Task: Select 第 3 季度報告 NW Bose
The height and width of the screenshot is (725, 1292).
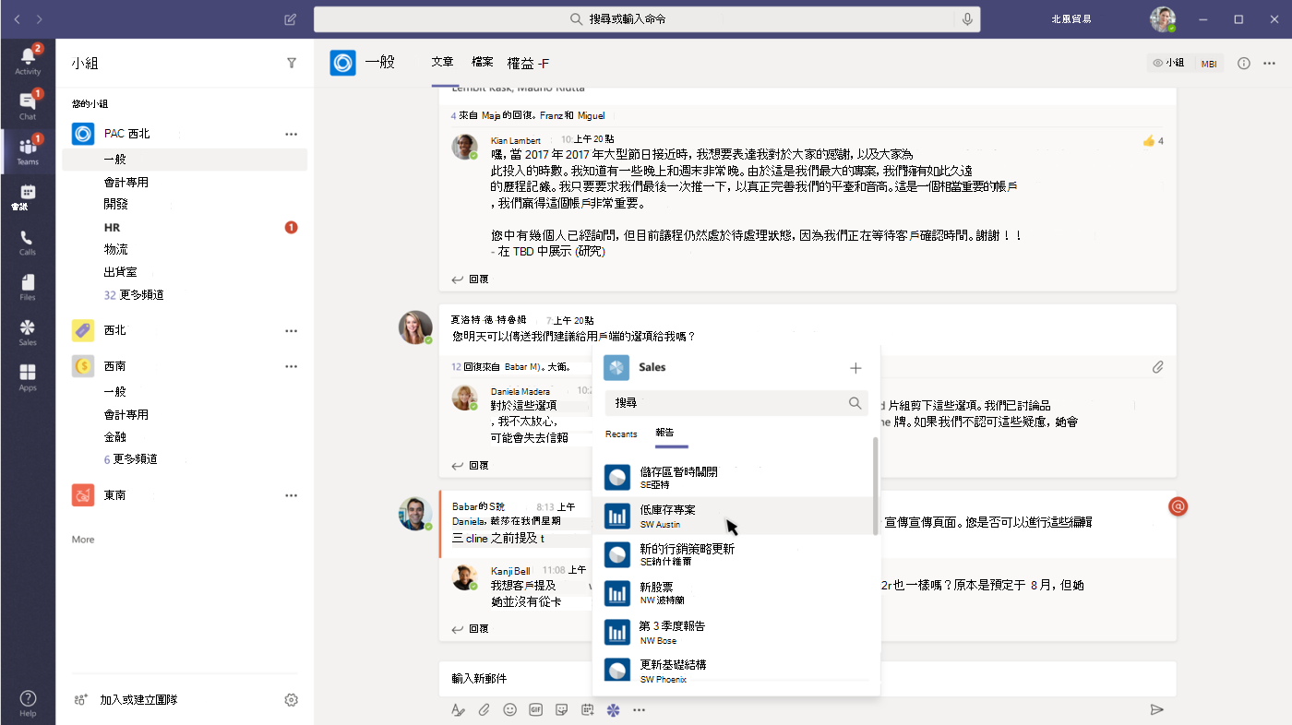Action: point(736,632)
